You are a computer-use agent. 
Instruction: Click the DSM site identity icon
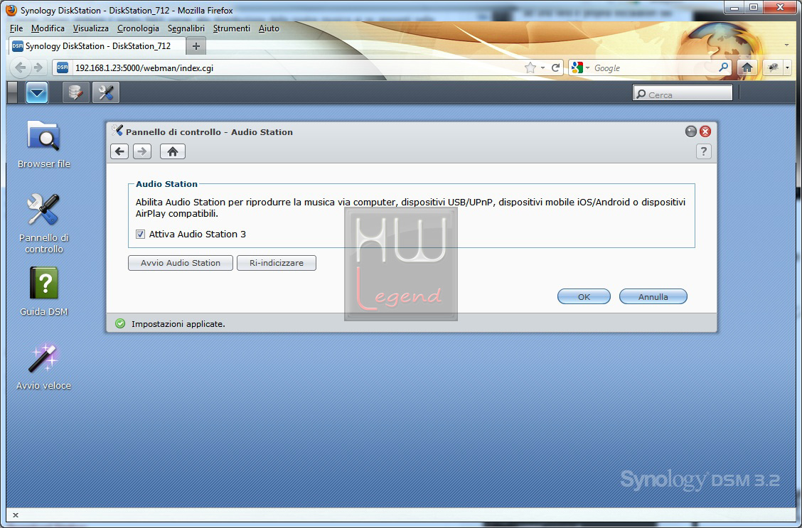[63, 68]
